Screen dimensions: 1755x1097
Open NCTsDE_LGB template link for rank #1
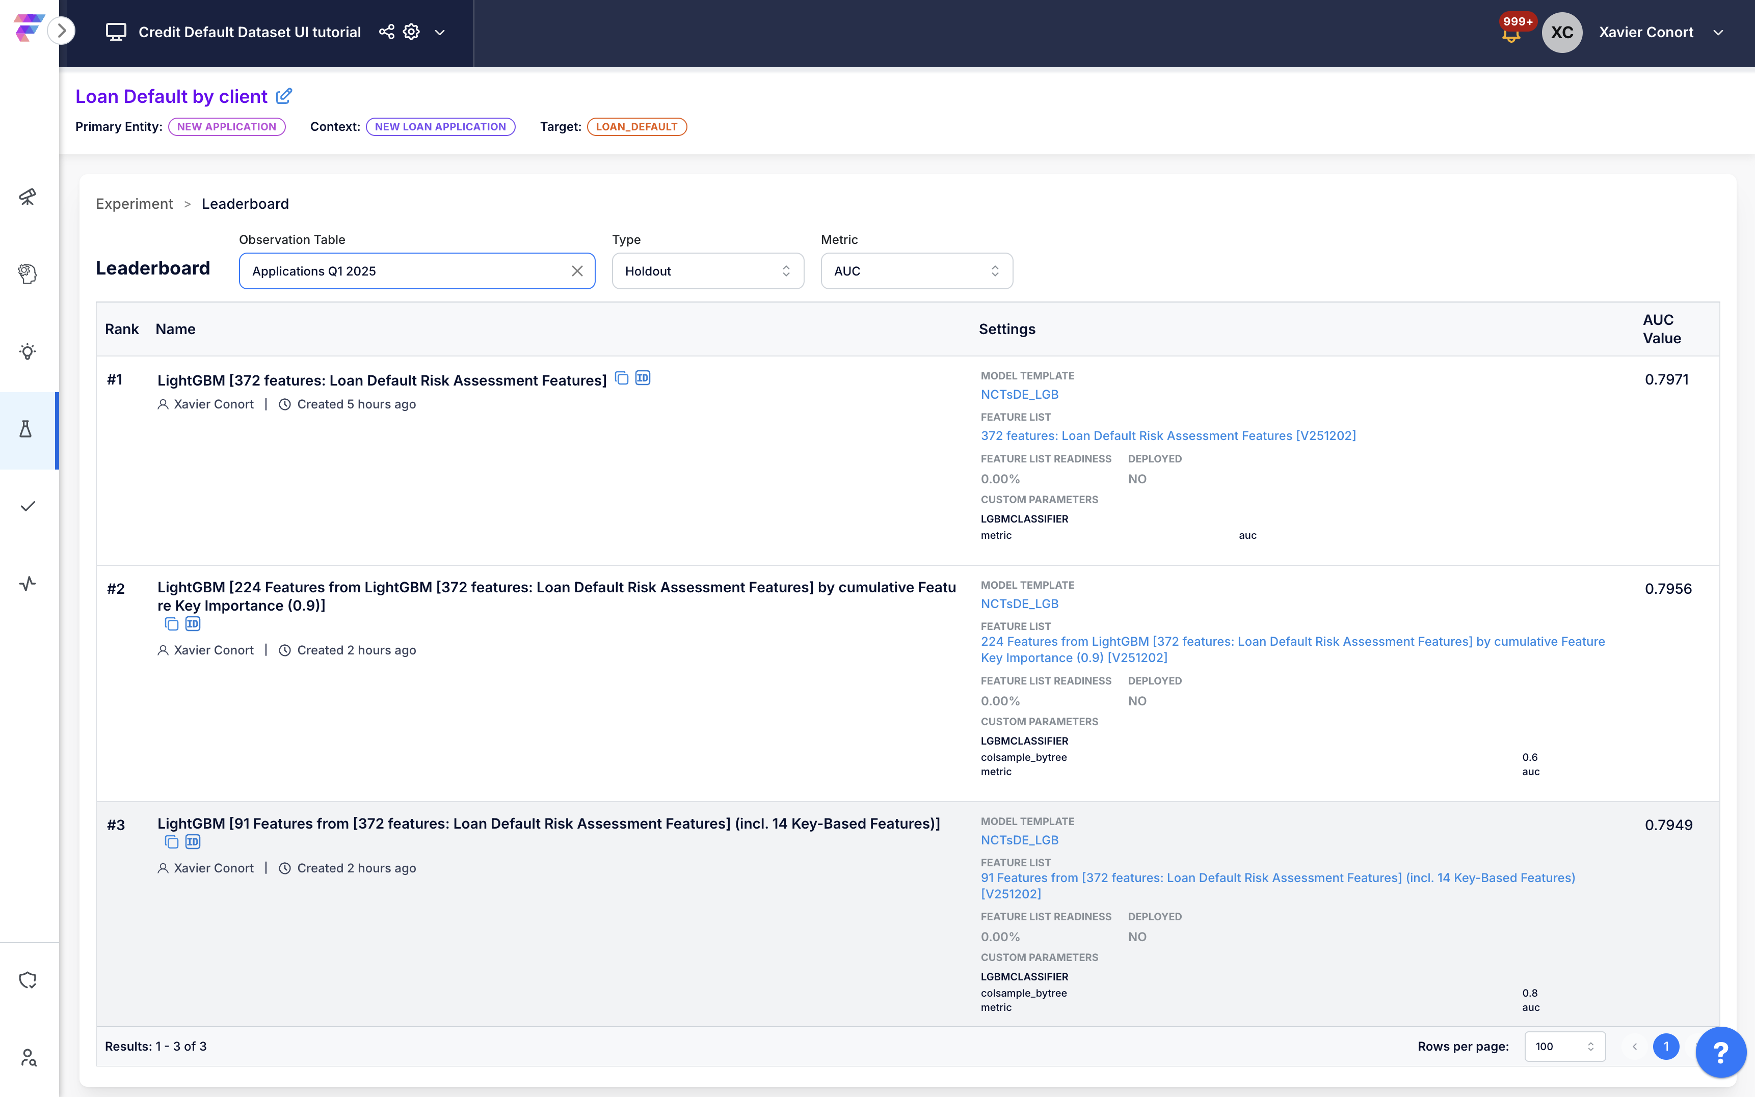pos(1019,395)
